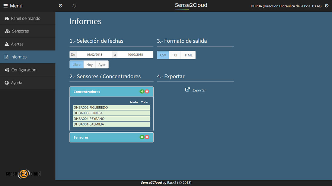Expand the Sensores panel header
Viewport: 332px width, 186px height.
tap(111, 137)
